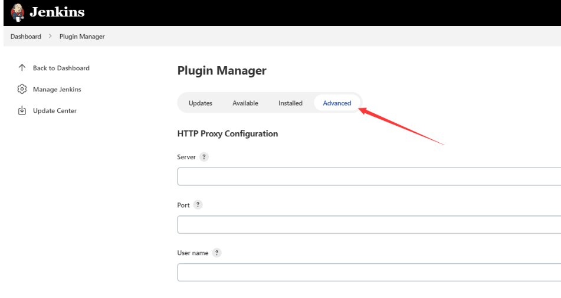Click the User name field label
Image resolution: width=561 pixels, height=298 pixels.
(x=192, y=253)
